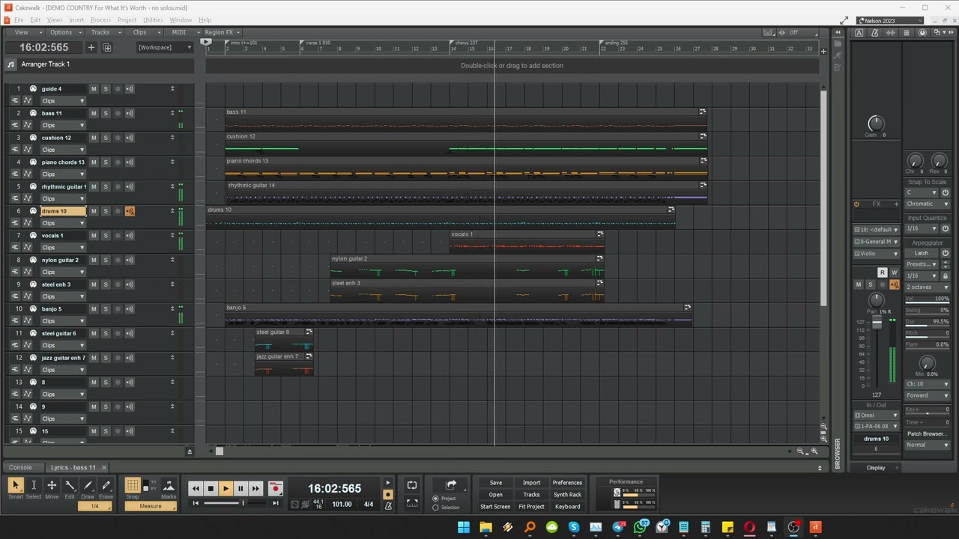The image size is (959, 539).
Task: Open Preferences from control bar
Action: tap(567, 483)
